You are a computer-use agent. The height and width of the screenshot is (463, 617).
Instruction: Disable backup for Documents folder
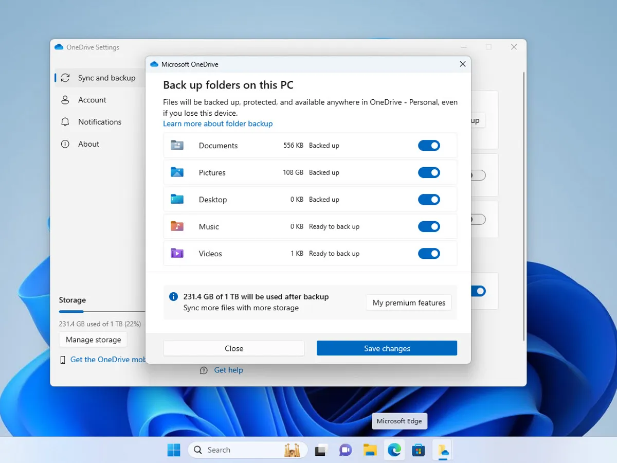point(429,146)
